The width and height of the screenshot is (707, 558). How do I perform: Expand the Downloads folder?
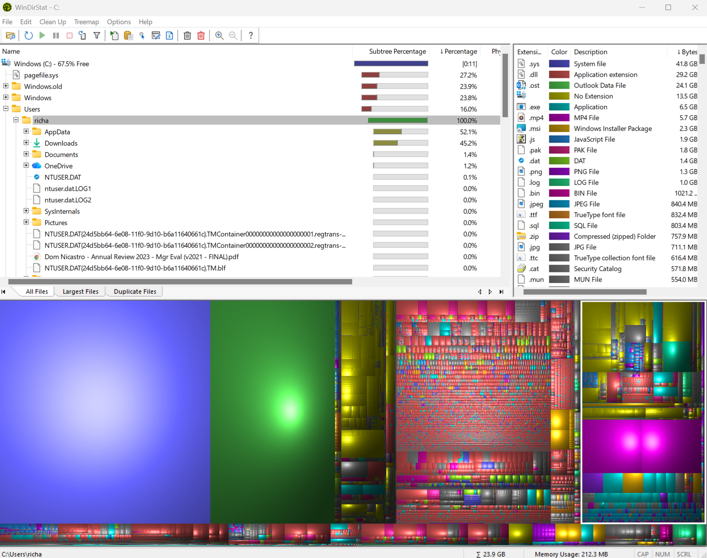(x=26, y=143)
